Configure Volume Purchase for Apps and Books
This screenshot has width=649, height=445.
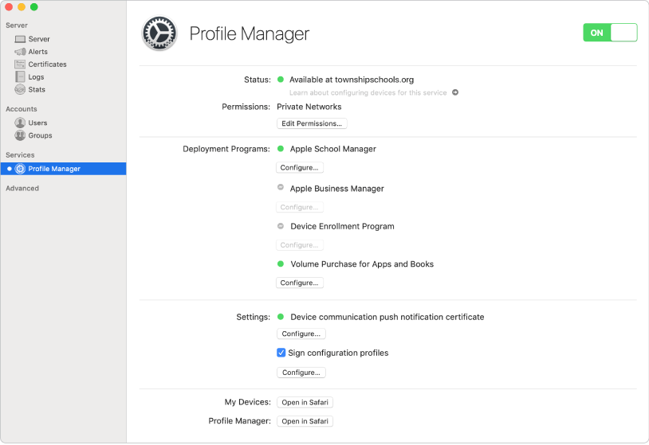point(301,283)
